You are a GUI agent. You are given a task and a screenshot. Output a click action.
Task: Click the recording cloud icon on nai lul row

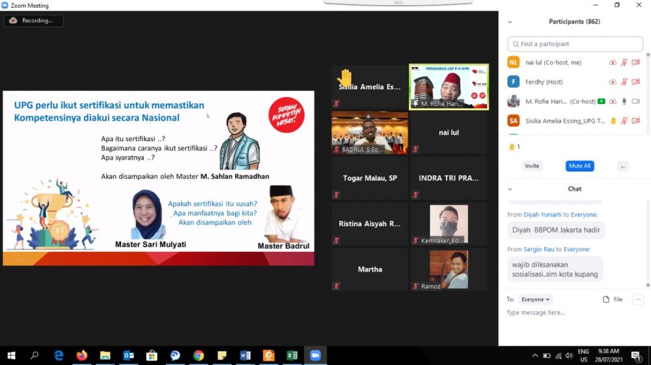pos(613,62)
